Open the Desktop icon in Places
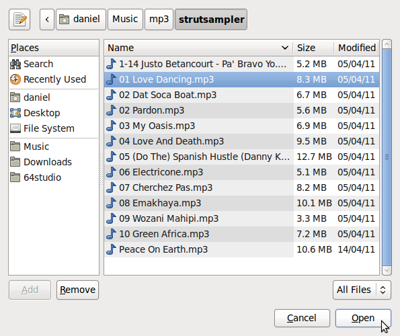The image size is (400, 336). (15, 113)
